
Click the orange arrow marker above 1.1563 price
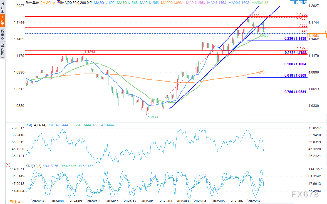(x=325, y=32)
